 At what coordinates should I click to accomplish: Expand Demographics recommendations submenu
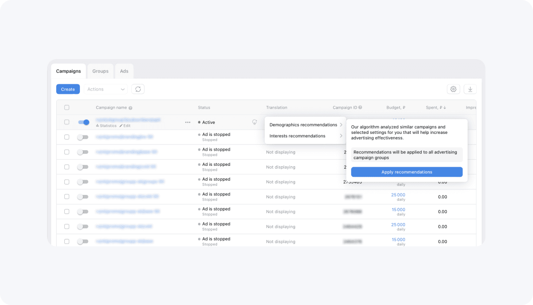tap(303, 124)
